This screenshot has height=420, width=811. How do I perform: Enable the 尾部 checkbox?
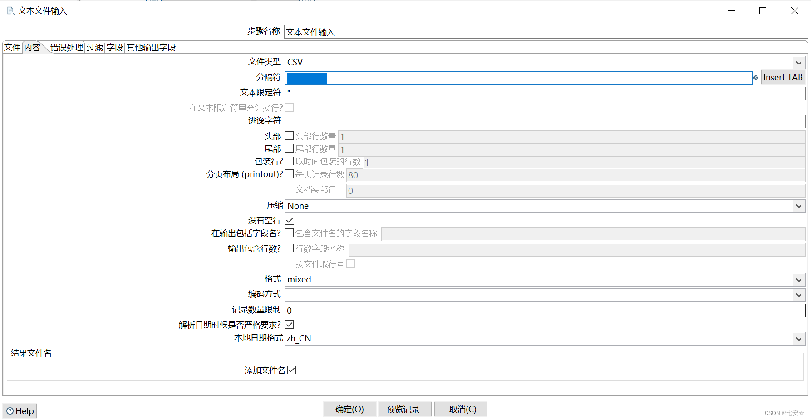click(289, 148)
